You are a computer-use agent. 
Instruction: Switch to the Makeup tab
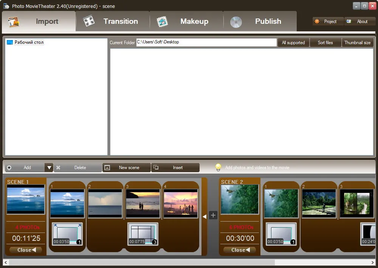186,22
